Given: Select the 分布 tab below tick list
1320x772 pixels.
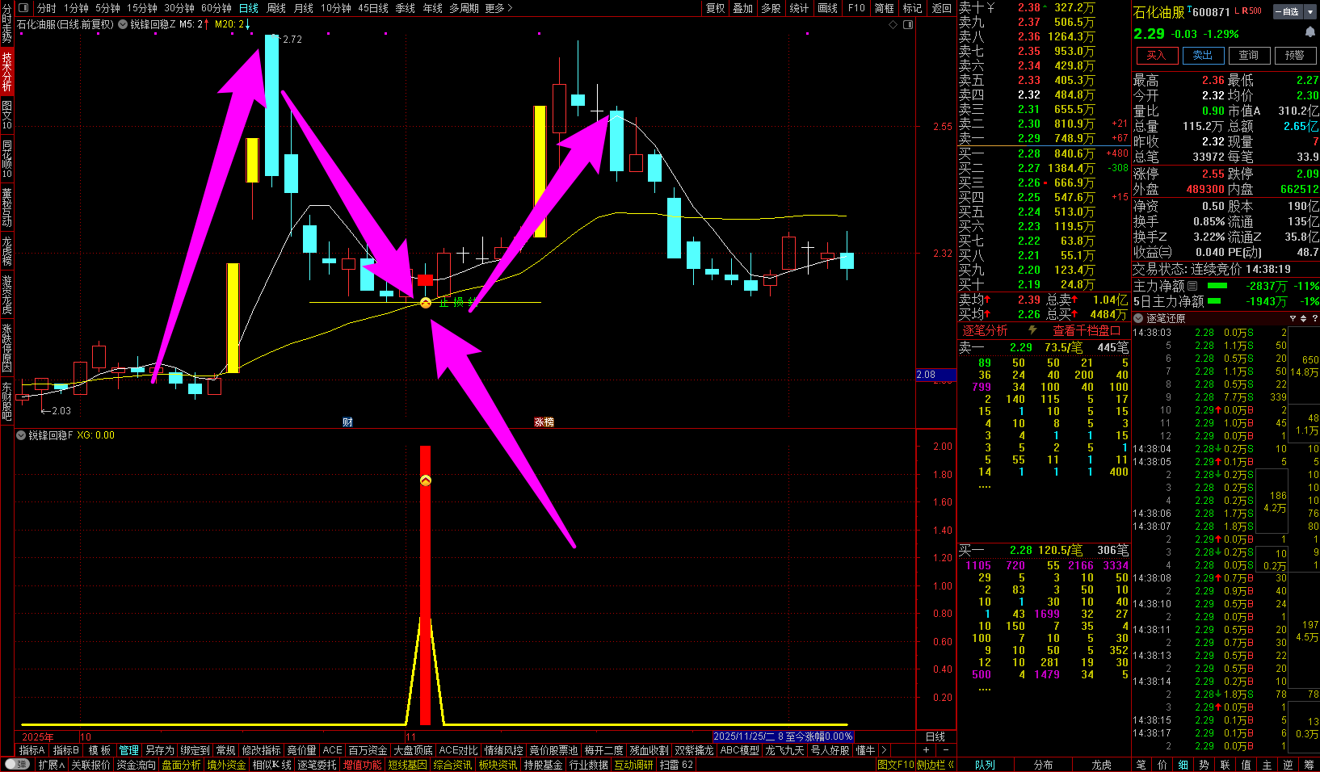Looking at the screenshot, I should click(x=1043, y=765).
